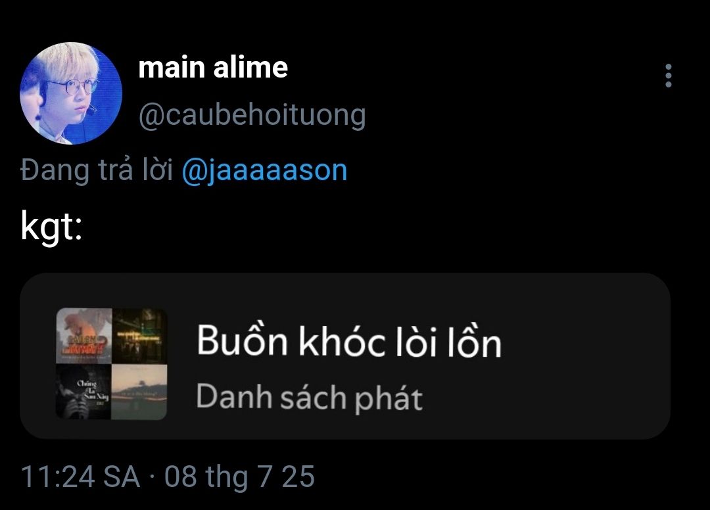710x510 pixels.
Task: Click the display name 'main alime'
Action: tap(213, 68)
